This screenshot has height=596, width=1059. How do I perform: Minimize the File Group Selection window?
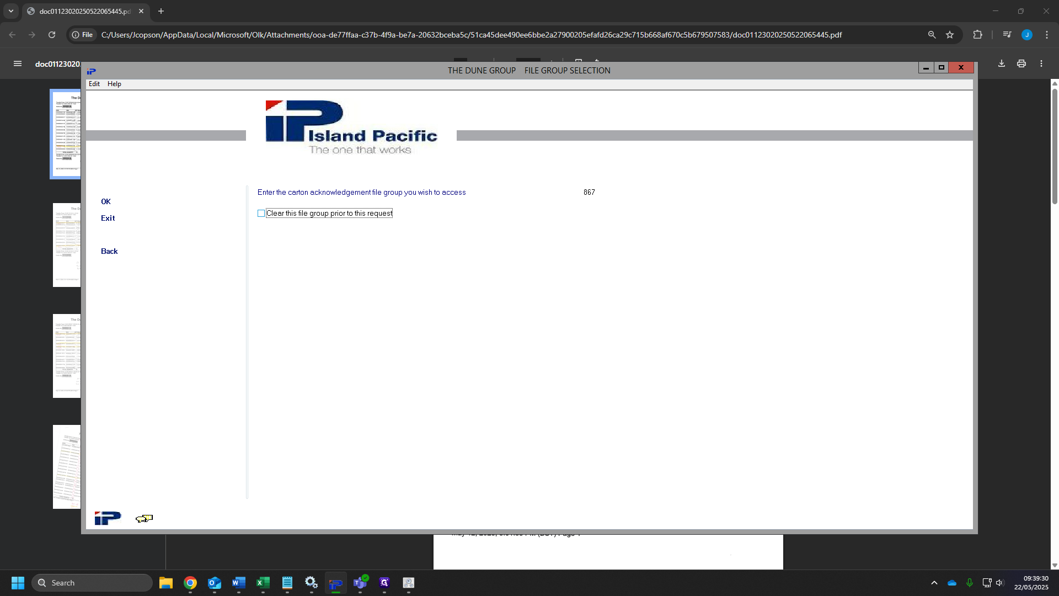coord(926,67)
